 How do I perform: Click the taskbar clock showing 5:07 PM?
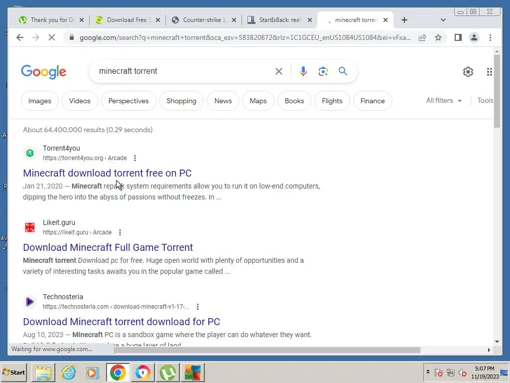(485, 372)
